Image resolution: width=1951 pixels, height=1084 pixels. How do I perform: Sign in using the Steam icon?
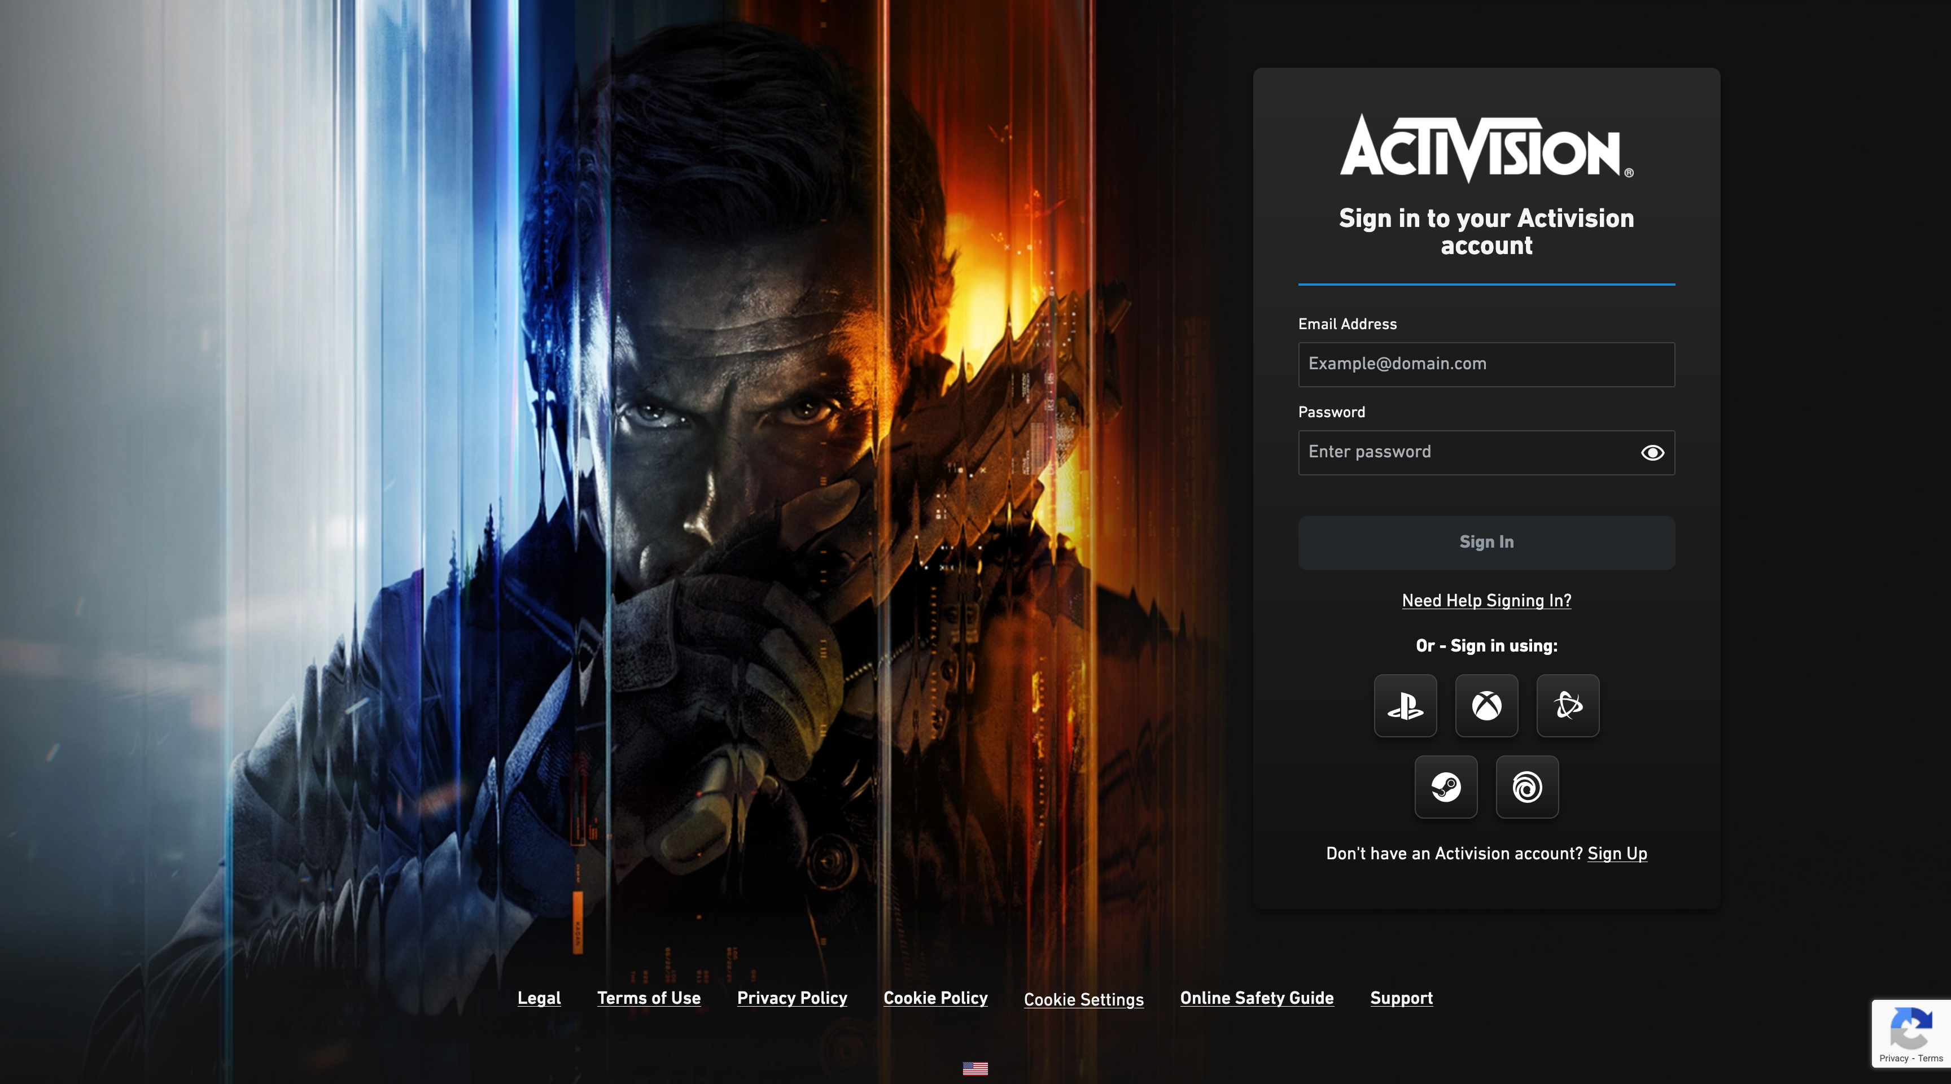pyautogui.click(x=1446, y=787)
